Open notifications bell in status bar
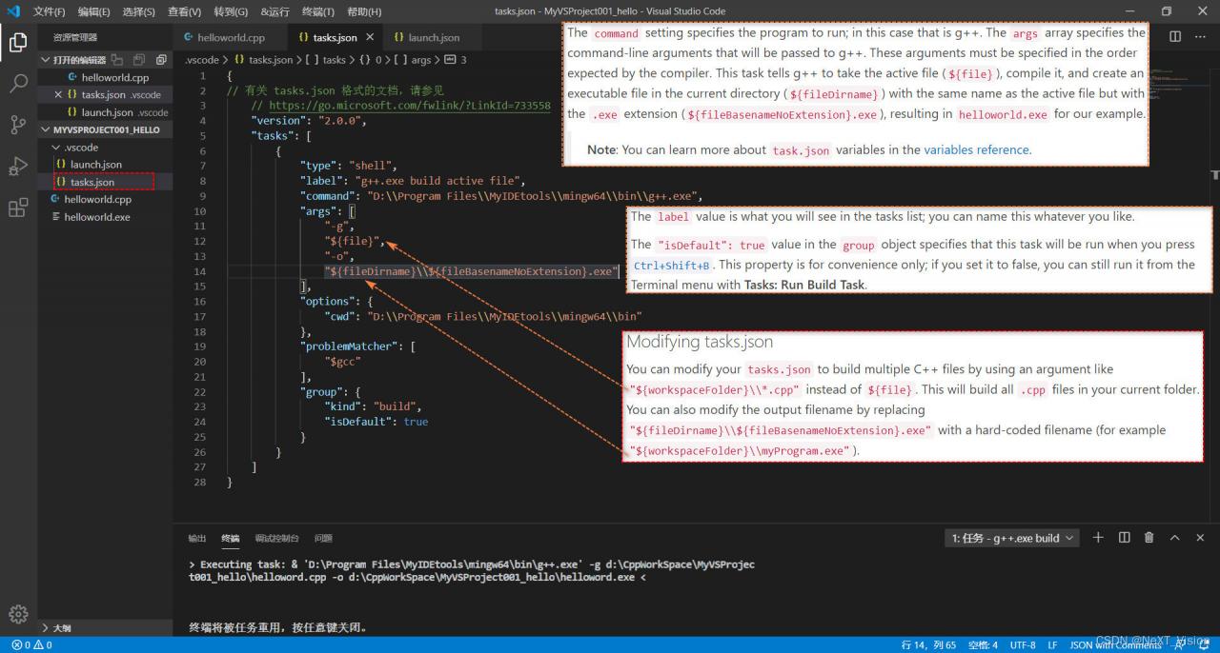The image size is (1220, 653). coord(1205,645)
